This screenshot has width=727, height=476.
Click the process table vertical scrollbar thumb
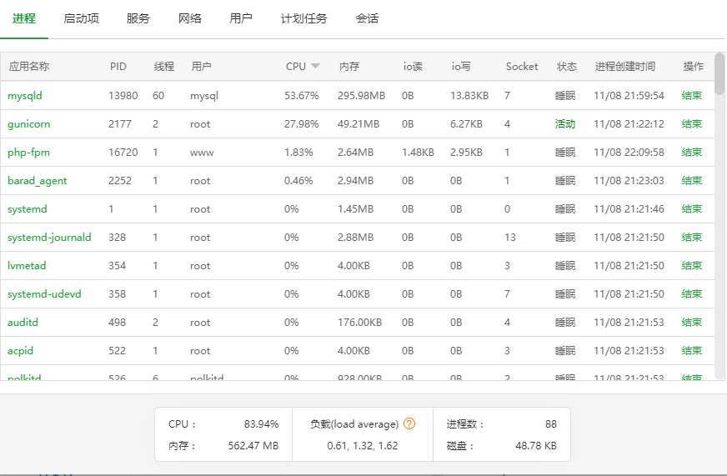(719, 73)
